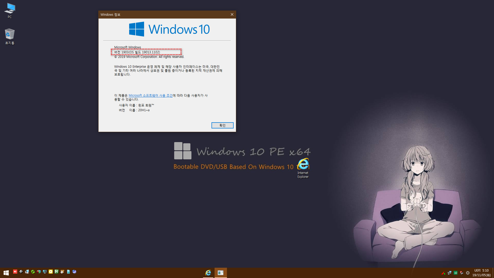The width and height of the screenshot is (494, 278).
Task: Click the '20H1+a' version name text
Action: click(144, 110)
